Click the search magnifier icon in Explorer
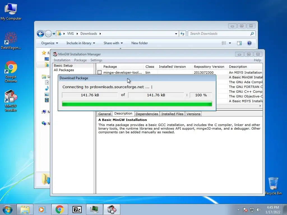This screenshot has width=287, height=215. coord(252,34)
